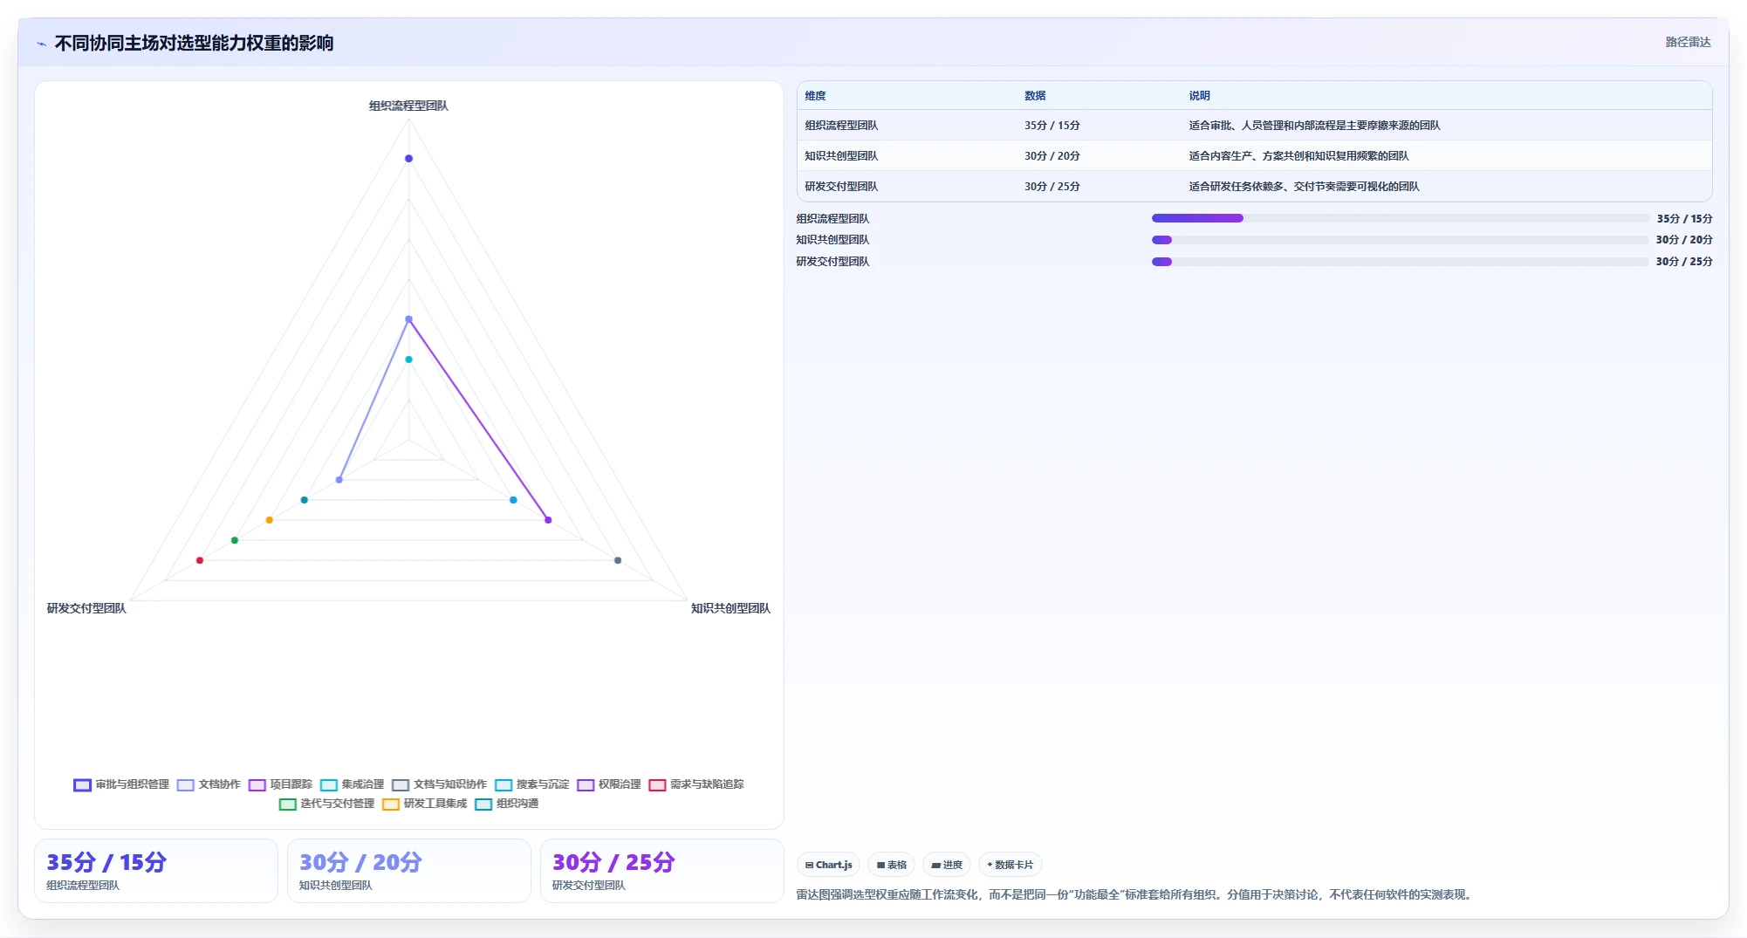1747x938 pixels.
Task: Click progress row label 研发交付型团队
Action: tap(832, 262)
